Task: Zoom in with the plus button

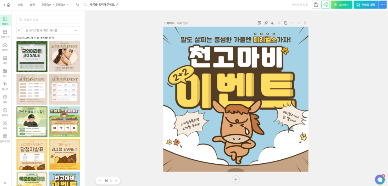Action: (116, 181)
